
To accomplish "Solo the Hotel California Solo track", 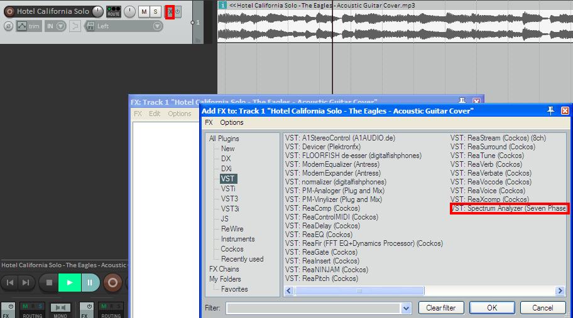I will [155, 11].
